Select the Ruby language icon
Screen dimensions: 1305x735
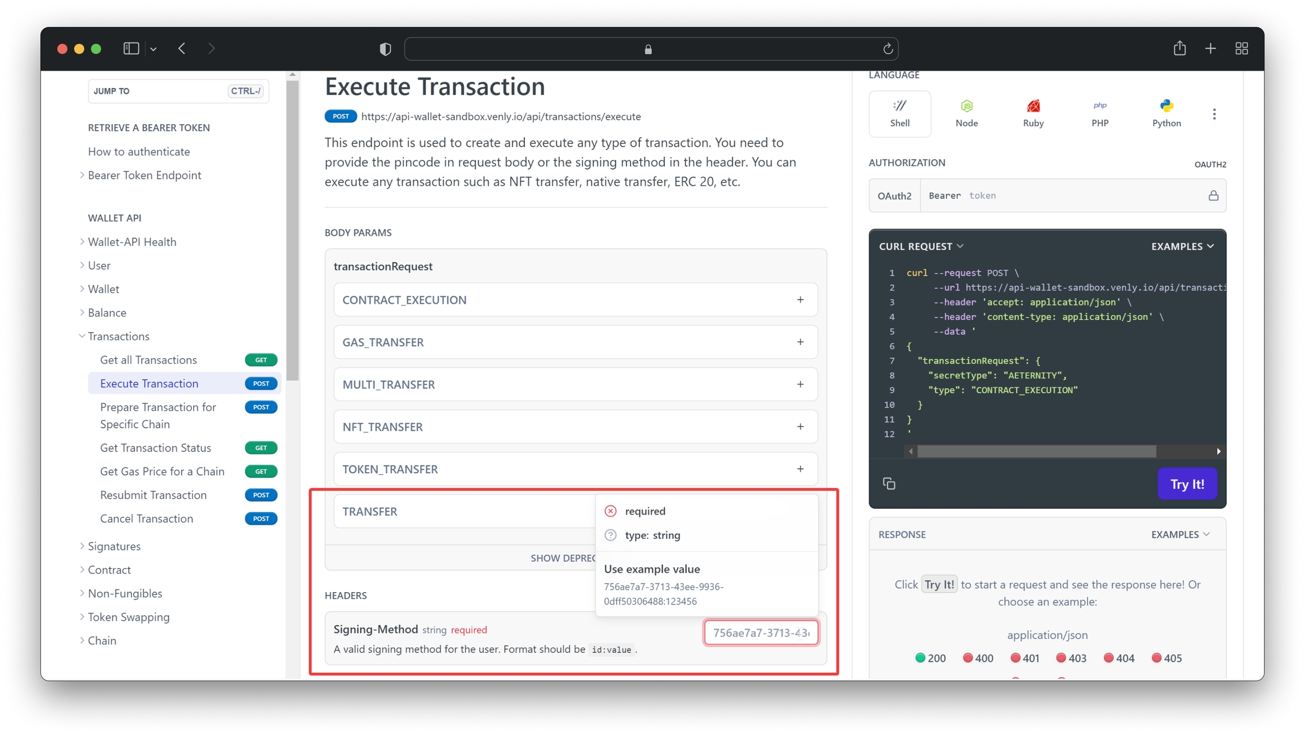point(1033,113)
